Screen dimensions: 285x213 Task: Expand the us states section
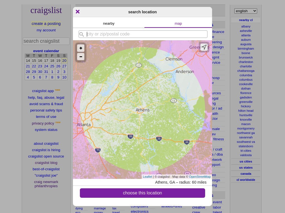coord(246,168)
